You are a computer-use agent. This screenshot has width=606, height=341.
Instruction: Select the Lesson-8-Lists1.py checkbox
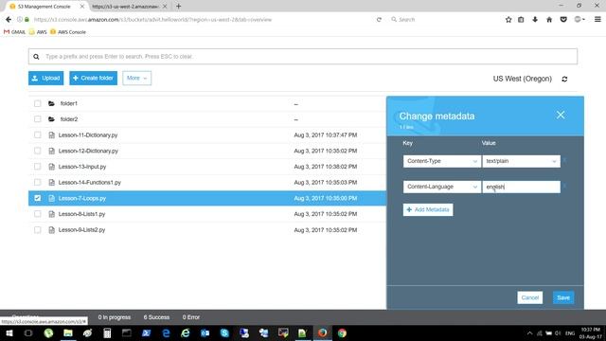38,214
